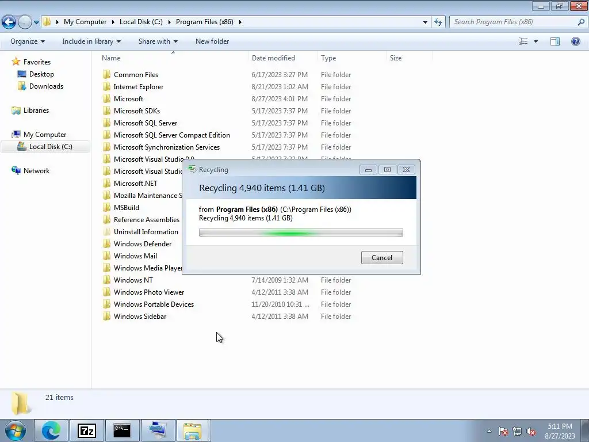
Task: Open the Share with menu
Action: point(158,41)
